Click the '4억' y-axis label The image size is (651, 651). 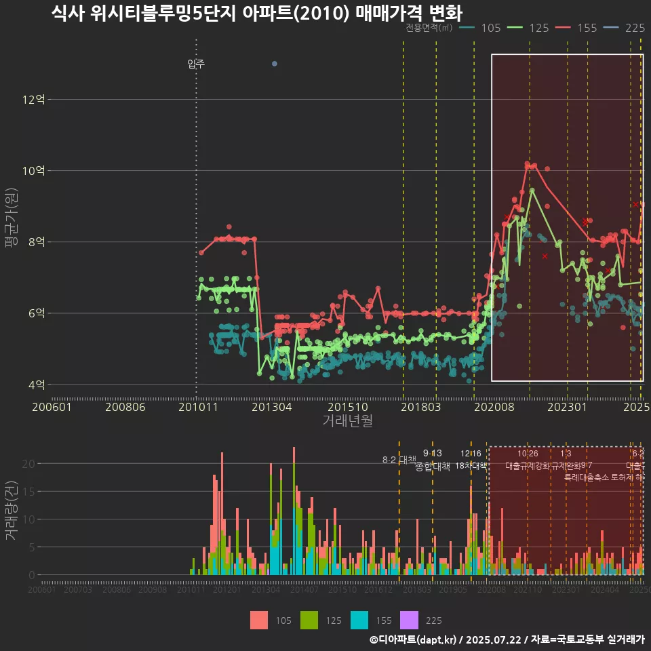37,385
